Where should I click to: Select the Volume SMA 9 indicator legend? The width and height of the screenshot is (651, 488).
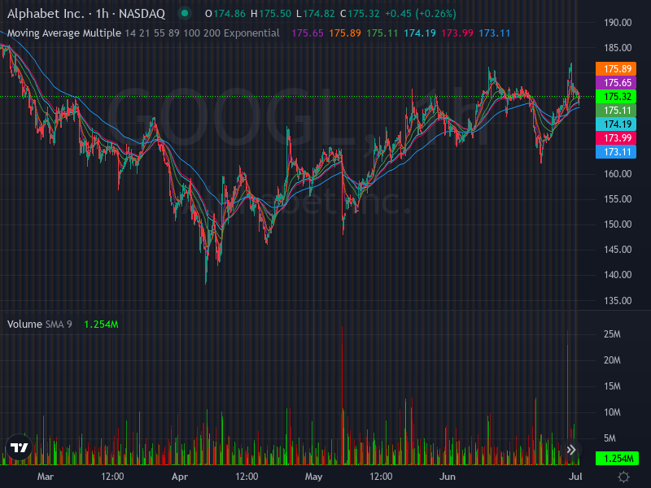coord(39,324)
